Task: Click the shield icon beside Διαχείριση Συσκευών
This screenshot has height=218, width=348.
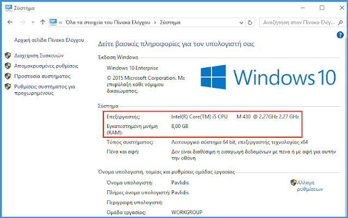Action: (x=8, y=55)
